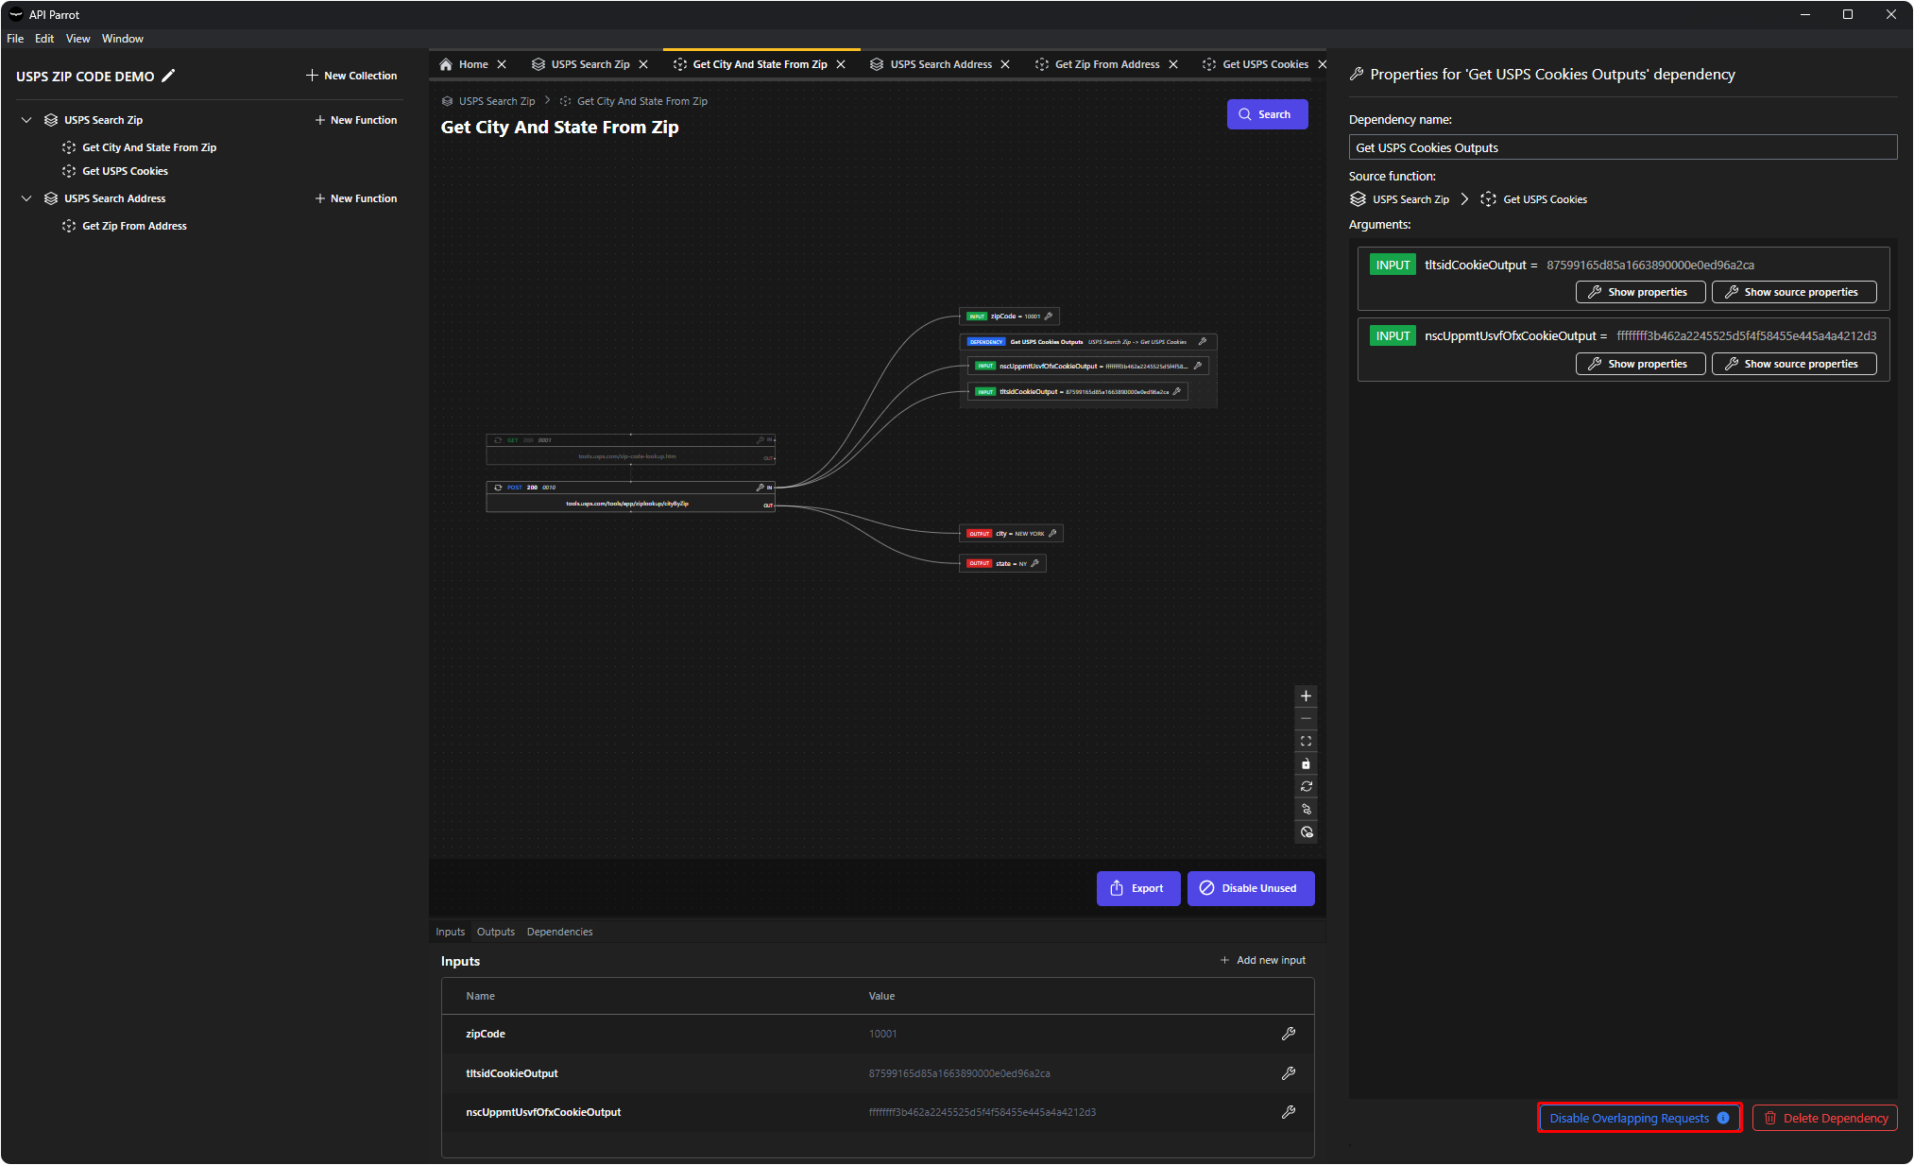
Task: Click the wrench on the POST request node
Action: pos(760,488)
